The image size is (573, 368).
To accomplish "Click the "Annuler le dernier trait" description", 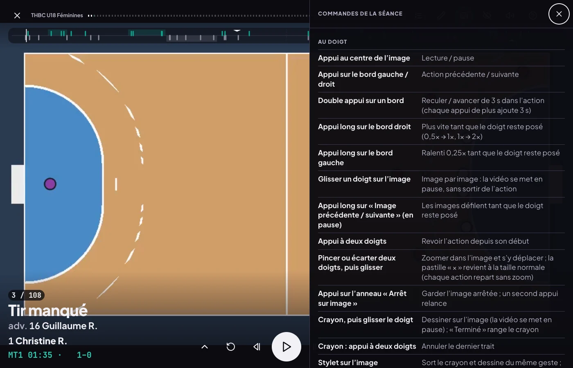I will coord(458,346).
